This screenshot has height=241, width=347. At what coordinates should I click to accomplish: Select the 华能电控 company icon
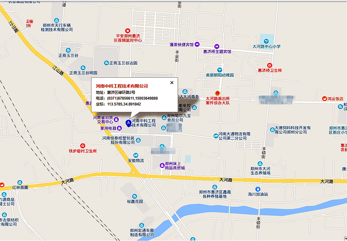coord(195,108)
